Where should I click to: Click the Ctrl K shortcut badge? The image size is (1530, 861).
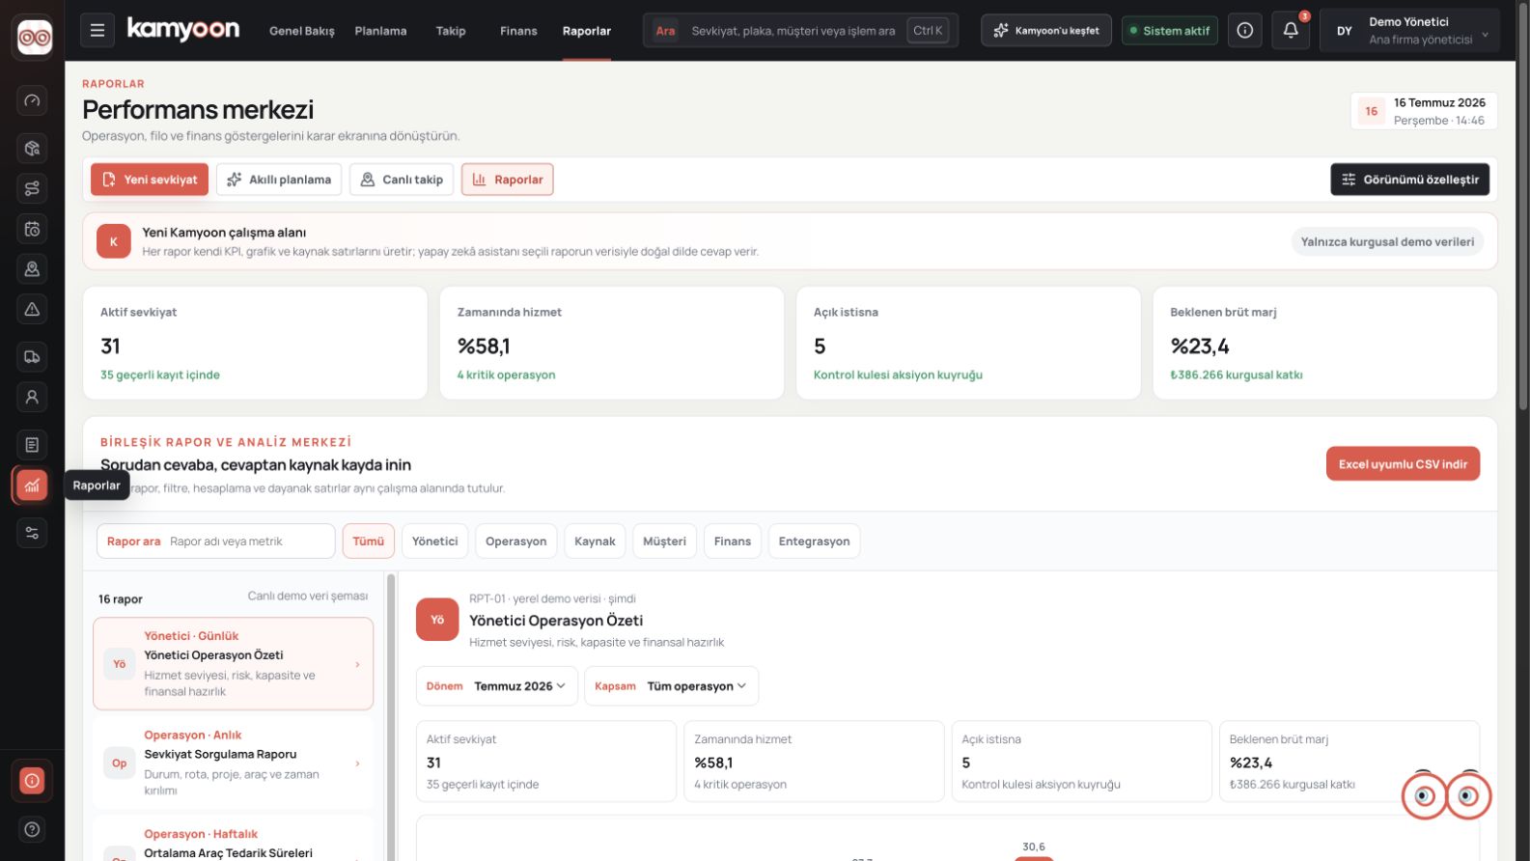[x=928, y=31]
